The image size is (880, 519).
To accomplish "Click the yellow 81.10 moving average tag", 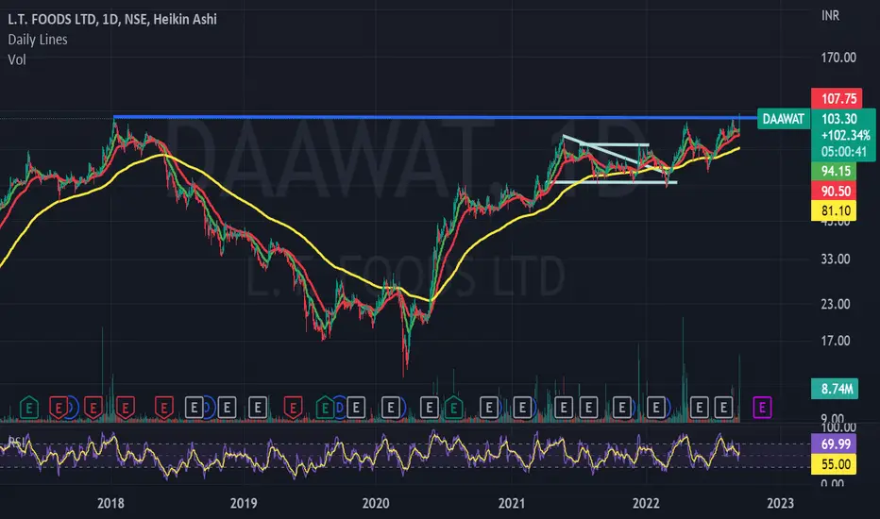I will [834, 210].
